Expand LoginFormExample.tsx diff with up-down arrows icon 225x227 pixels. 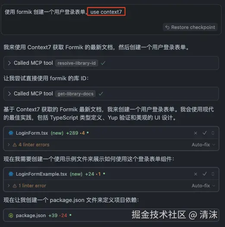213,174
